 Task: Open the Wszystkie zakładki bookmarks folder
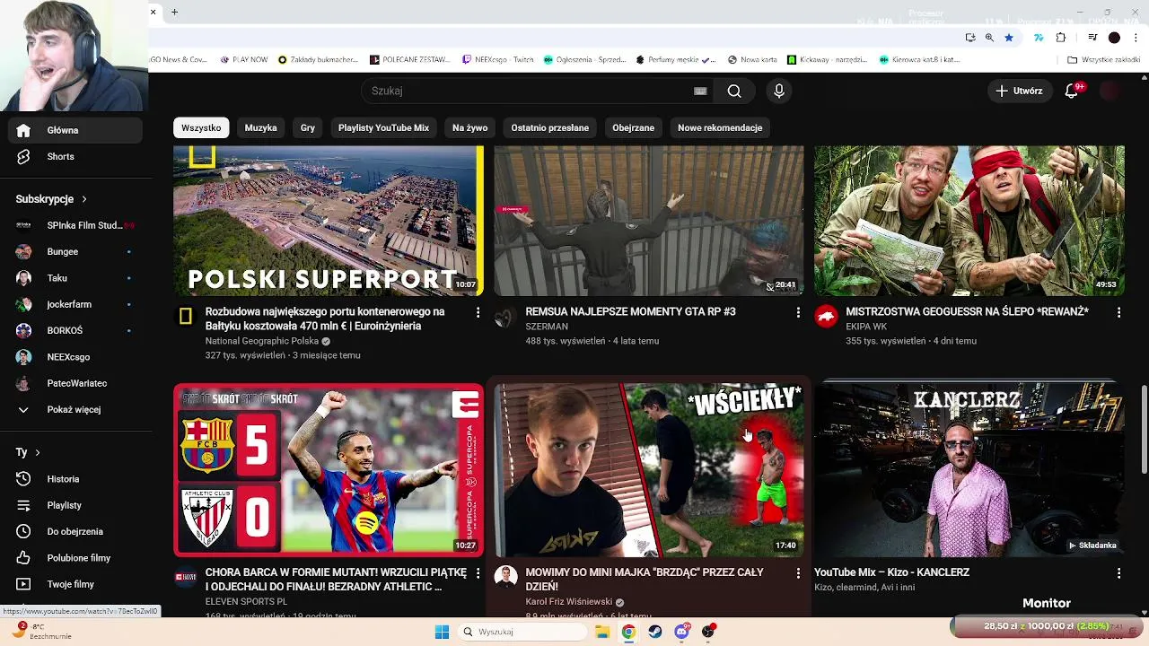[x=1103, y=60]
